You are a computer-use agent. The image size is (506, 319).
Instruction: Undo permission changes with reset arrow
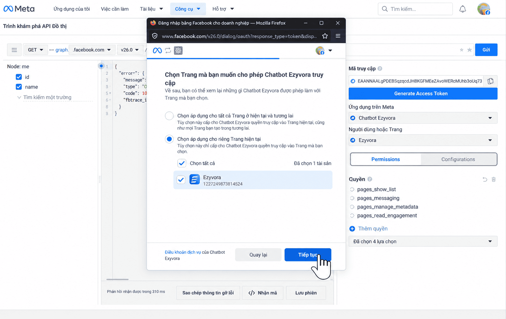pos(485,179)
